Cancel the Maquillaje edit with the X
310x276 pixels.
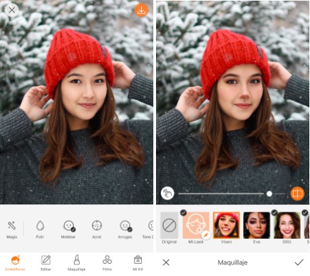coord(166,262)
